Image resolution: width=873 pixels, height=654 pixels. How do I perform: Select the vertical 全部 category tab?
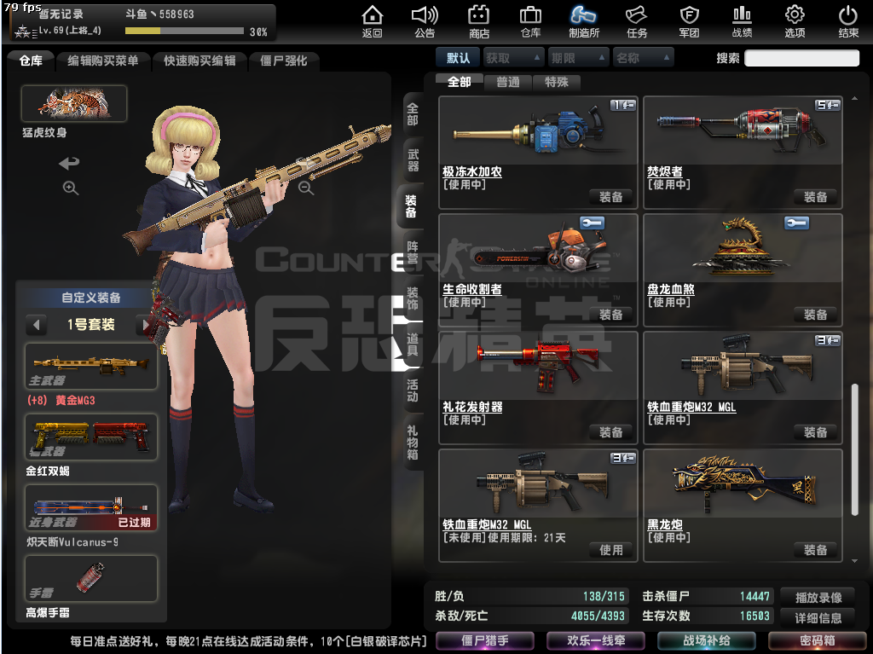(412, 114)
